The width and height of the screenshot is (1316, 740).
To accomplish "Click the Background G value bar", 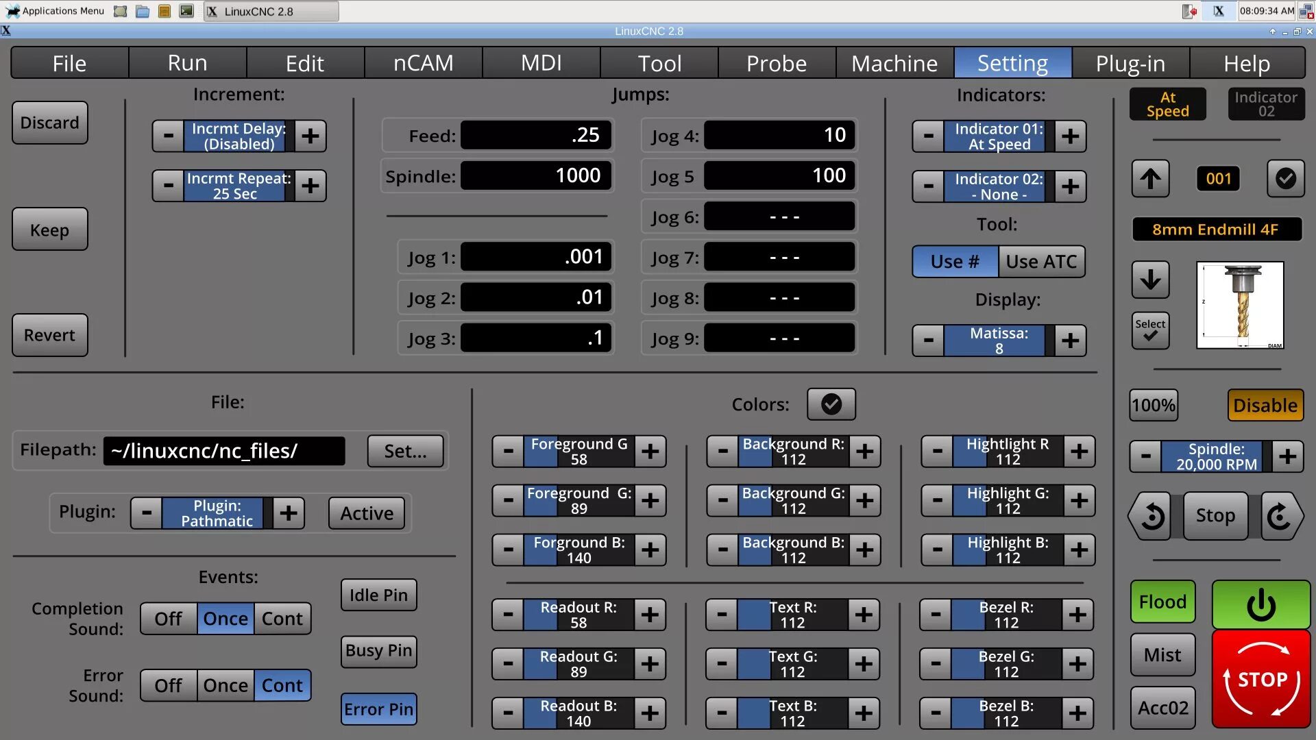I will pyautogui.click(x=794, y=501).
